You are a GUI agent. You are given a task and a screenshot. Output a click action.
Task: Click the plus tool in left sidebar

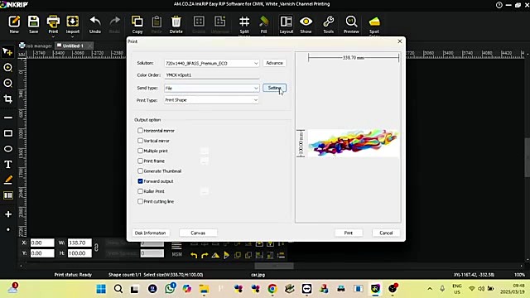point(8,214)
